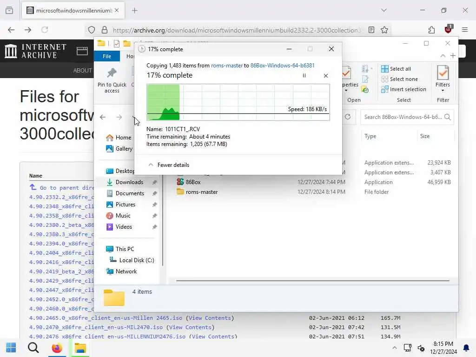Open List all tabs dropdown
Image resolution: width=476 pixels, height=357 pixels.
384,10
